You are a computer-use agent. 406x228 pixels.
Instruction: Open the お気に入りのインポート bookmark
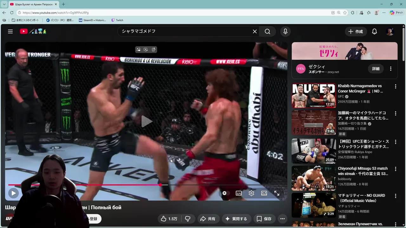tap(25, 20)
